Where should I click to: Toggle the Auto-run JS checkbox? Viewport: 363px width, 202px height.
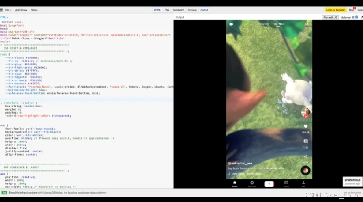[356, 17]
